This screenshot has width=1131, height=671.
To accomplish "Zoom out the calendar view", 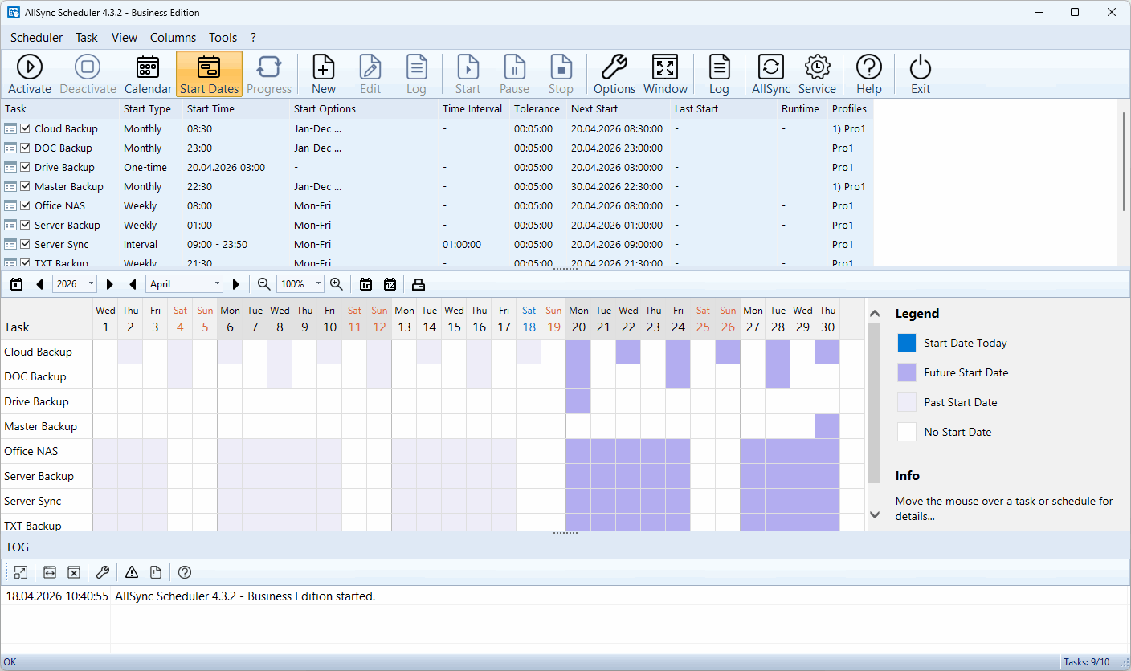I will tap(263, 283).
